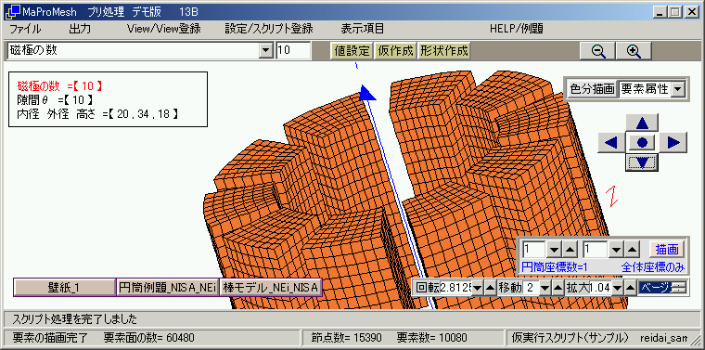This screenshot has width=705, height=350.
Task: Increase the 拡大 value with up arrow
Action: coord(631,288)
